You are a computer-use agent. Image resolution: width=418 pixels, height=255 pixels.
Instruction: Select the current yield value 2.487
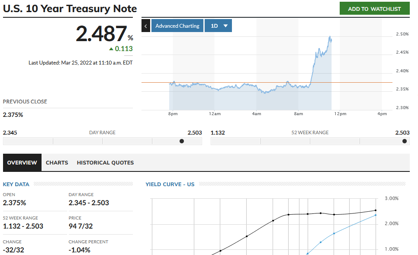(x=101, y=34)
